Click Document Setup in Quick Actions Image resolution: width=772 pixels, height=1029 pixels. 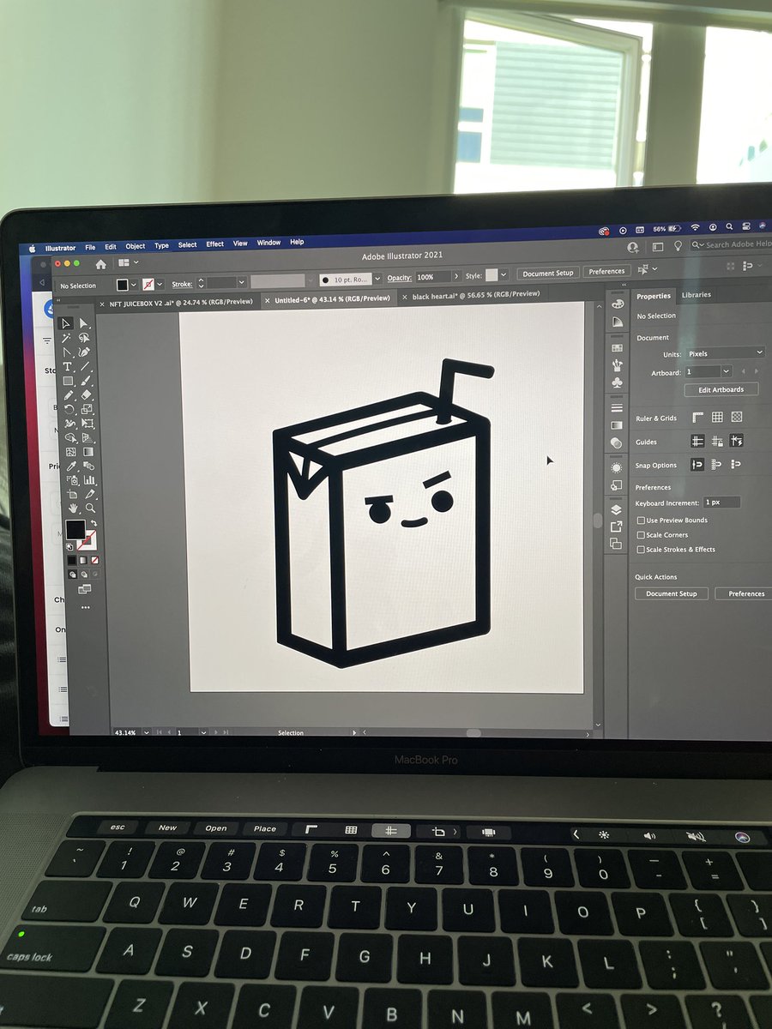coord(672,593)
